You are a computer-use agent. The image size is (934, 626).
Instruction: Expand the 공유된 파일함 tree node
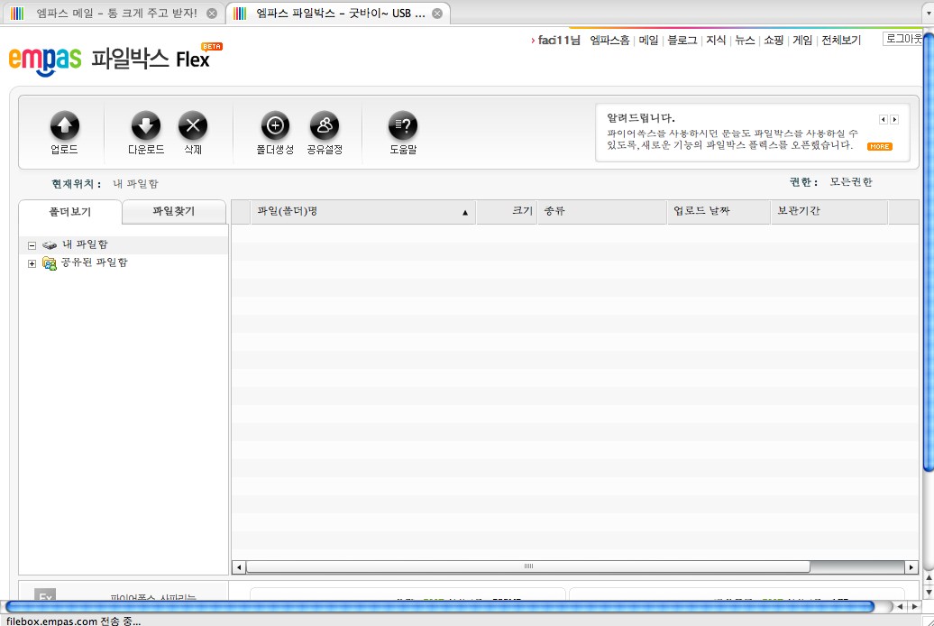32,263
